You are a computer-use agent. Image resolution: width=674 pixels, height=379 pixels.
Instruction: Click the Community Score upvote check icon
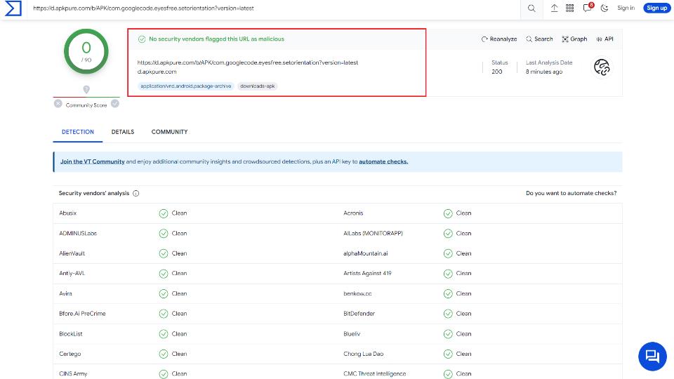114,104
